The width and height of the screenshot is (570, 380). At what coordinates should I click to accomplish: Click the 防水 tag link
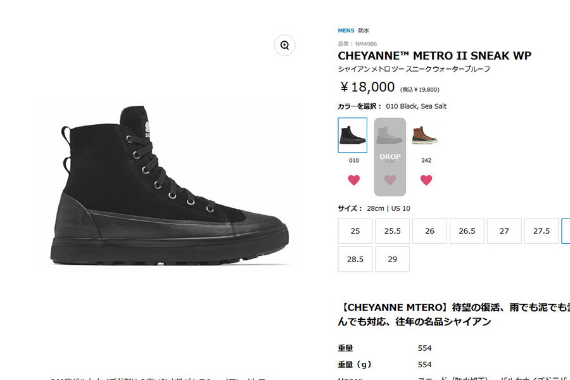click(x=364, y=30)
